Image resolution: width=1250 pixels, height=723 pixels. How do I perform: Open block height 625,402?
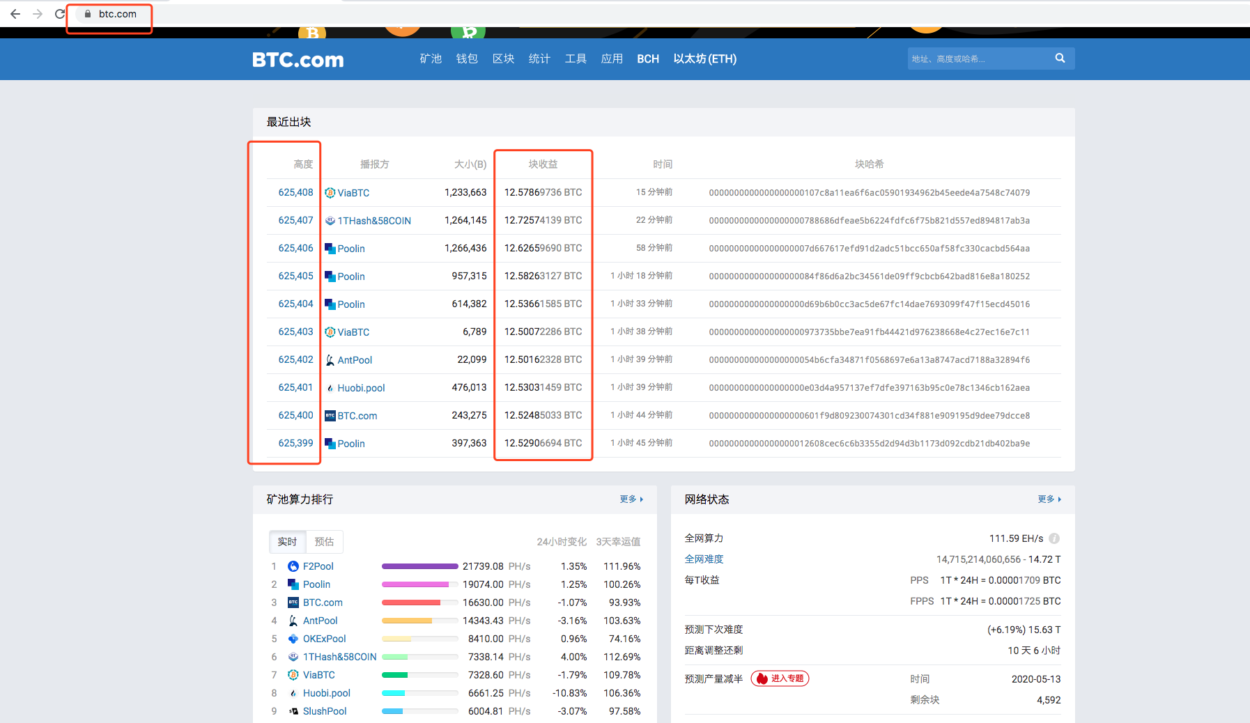tap(296, 359)
